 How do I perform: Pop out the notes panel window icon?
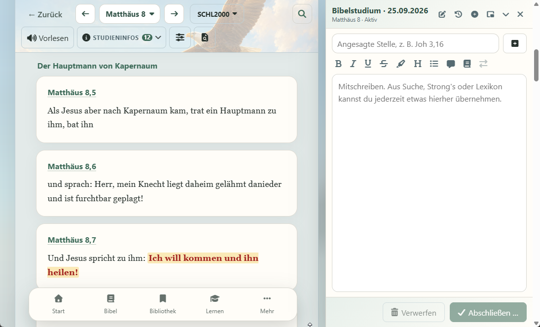(490, 14)
